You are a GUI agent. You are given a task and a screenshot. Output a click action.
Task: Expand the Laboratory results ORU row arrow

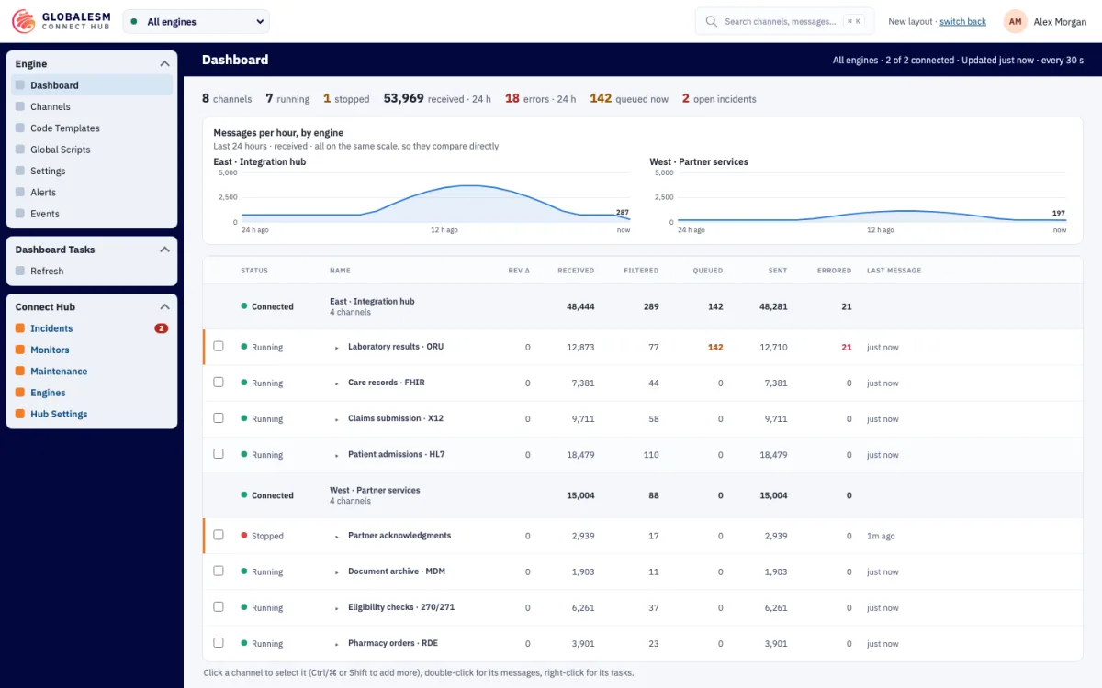click(337, 348)
